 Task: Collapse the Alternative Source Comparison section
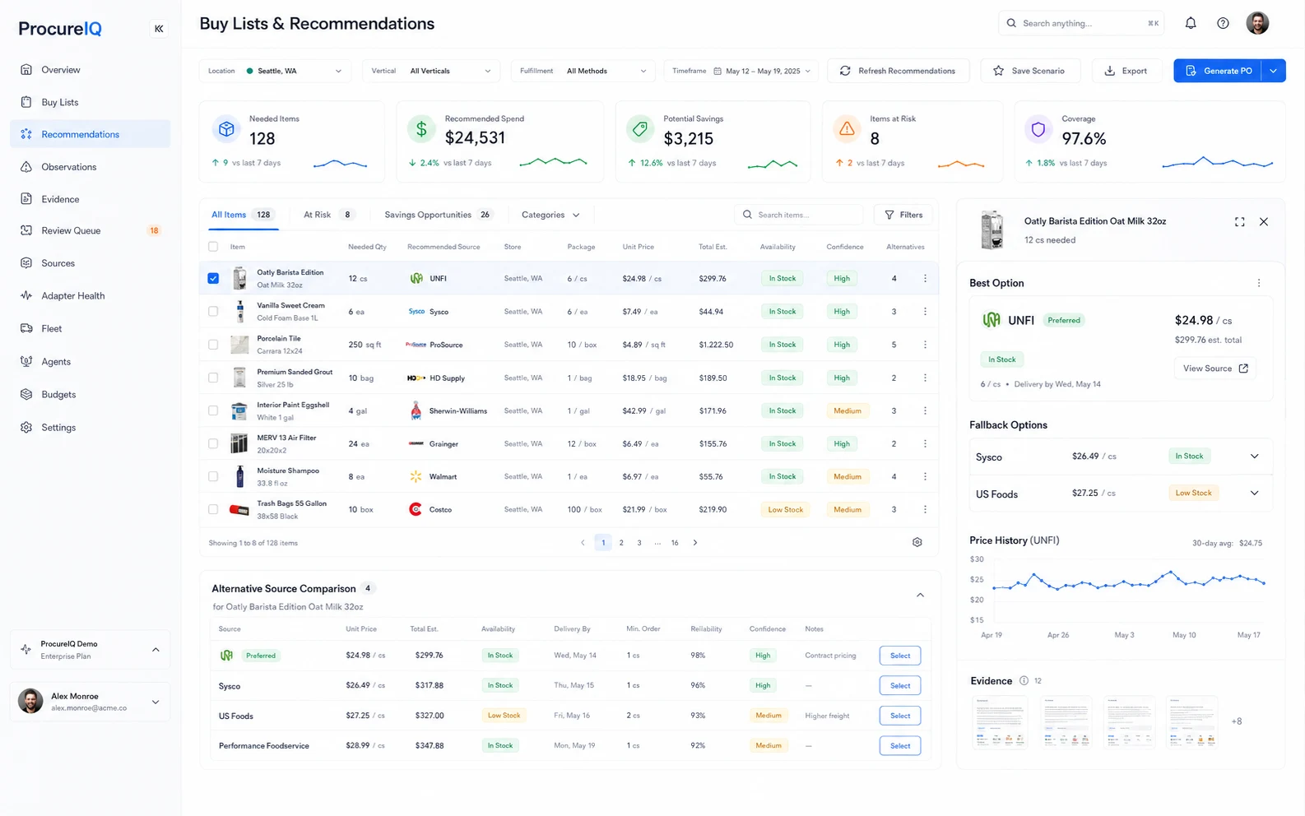pyautogui.click(x=920, y=596)
